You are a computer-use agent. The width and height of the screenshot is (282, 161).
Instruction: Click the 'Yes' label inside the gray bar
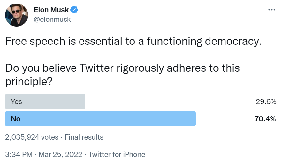tap(16, 101)
